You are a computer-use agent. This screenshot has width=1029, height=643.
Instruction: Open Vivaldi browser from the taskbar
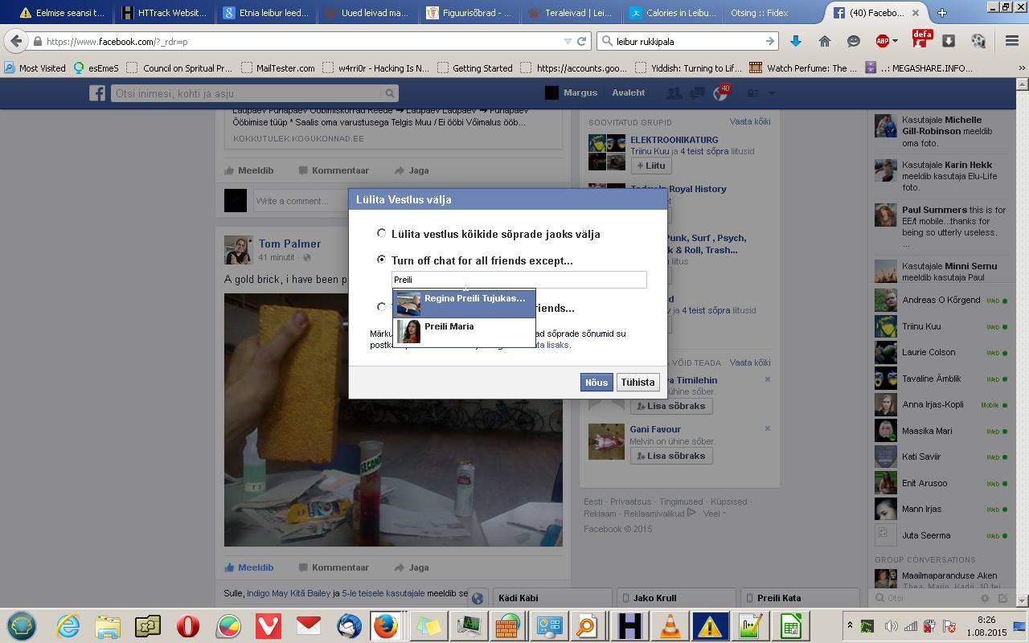click(x=268, y=626)
